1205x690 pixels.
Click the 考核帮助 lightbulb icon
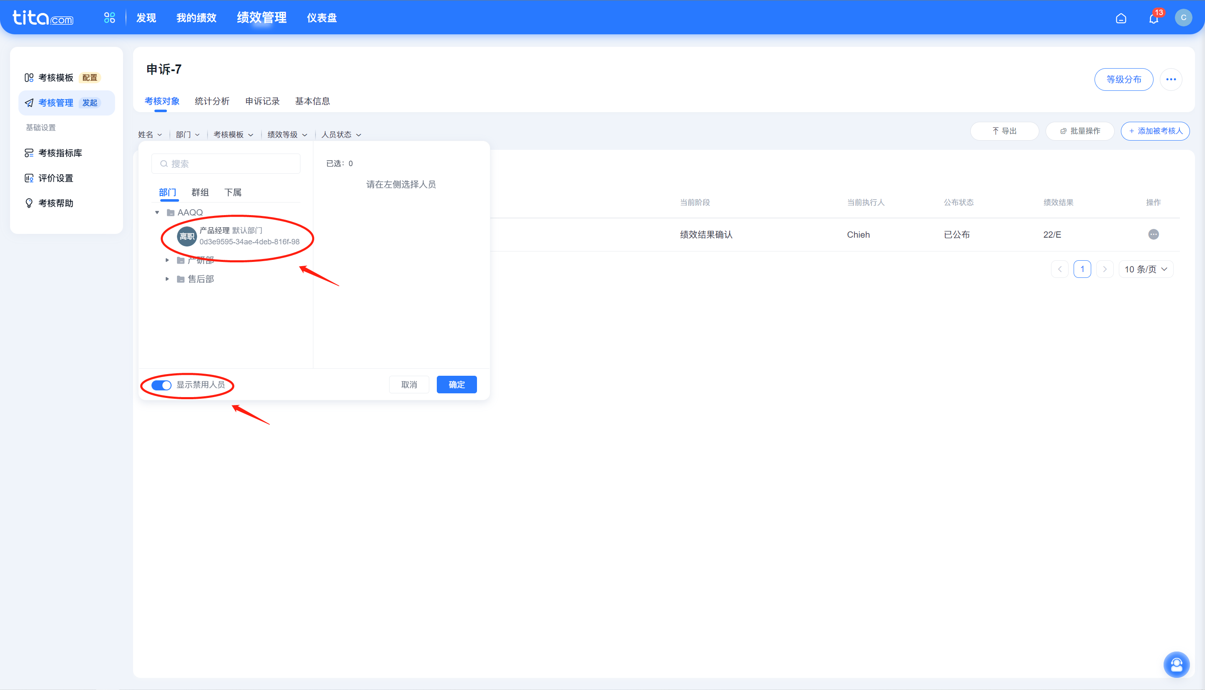[x=29, y=203]
